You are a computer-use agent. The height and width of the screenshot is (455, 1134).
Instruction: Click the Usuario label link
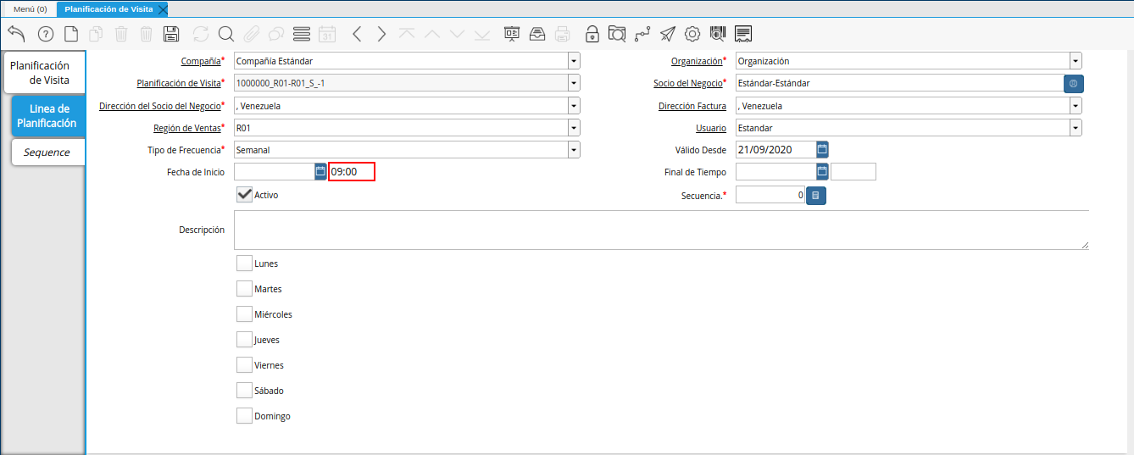tap(710, 128)
